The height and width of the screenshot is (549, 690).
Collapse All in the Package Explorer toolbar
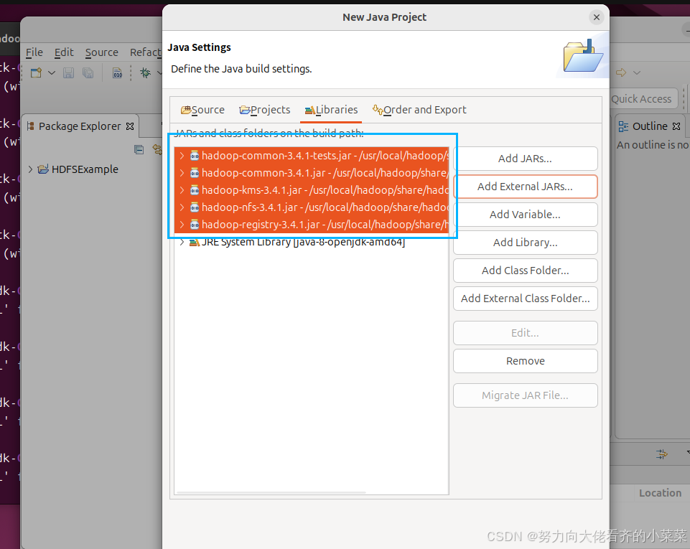point(139,149)
